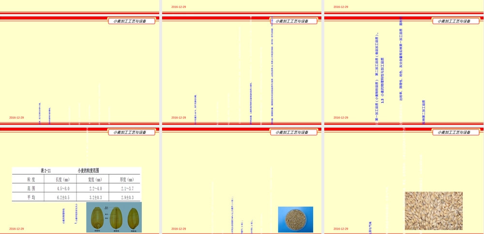This screenshot has width=484, height=234.
Task: Click the date '2016-12-29' on the table slide
Action: (x=16, y=229)
